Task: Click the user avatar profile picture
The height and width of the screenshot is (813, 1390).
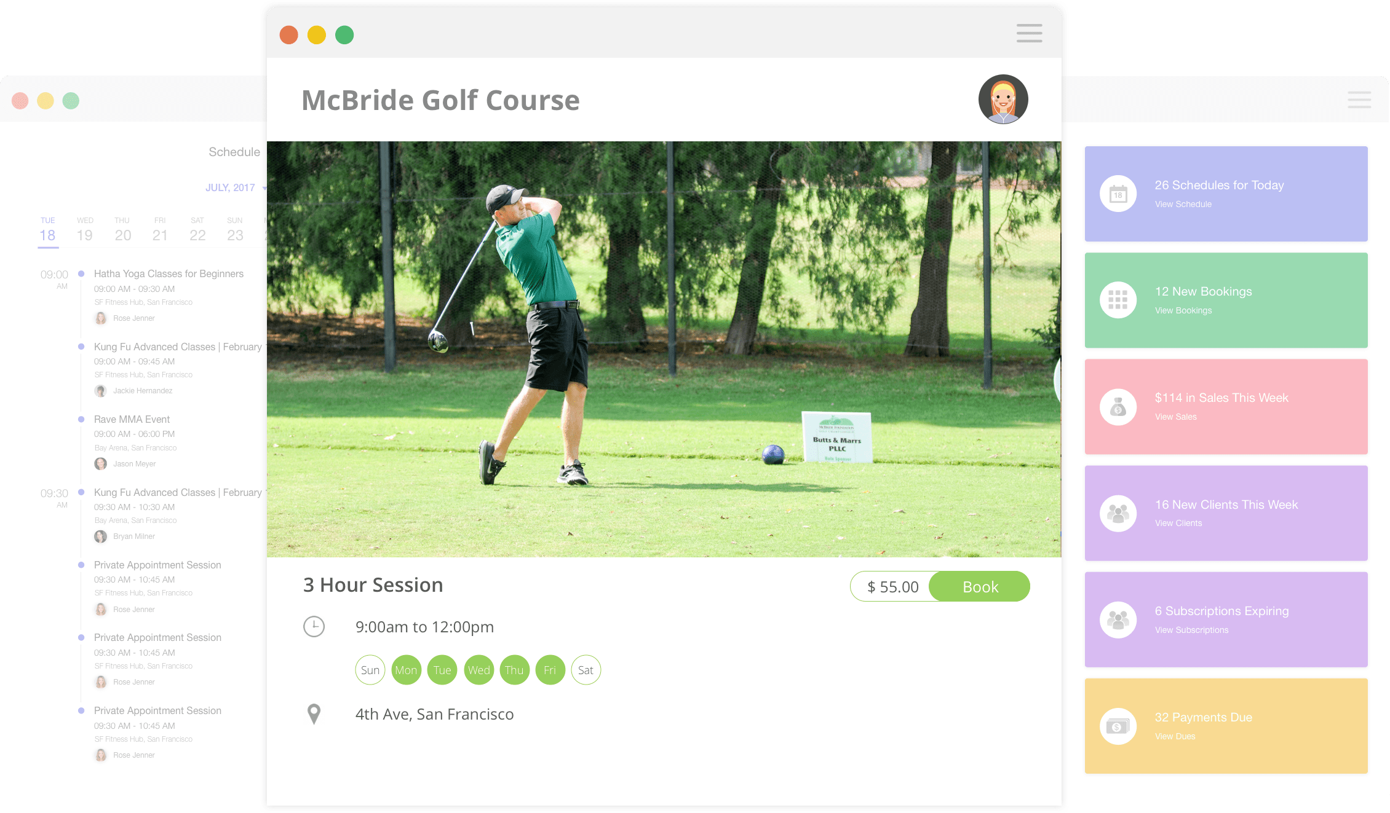Action: coord(1003,99)
